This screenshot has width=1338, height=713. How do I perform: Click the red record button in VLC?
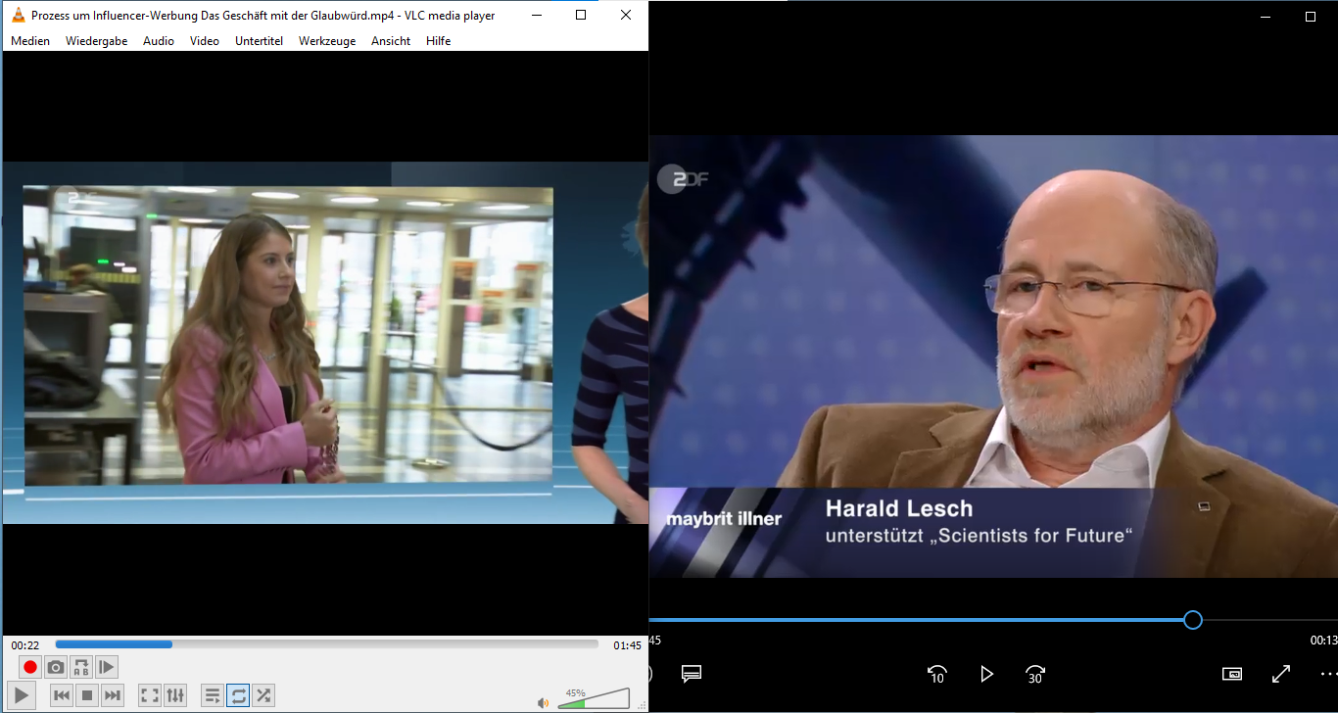(30, 667)
